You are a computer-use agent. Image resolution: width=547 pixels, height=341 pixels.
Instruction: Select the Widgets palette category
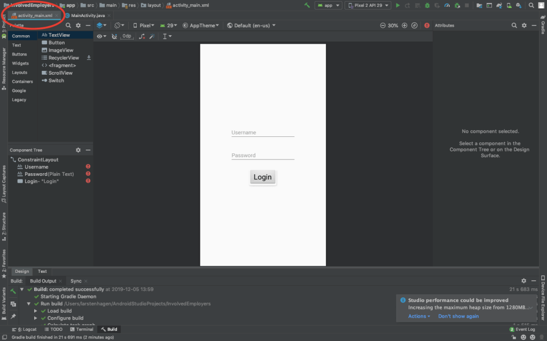coord(20,63)
